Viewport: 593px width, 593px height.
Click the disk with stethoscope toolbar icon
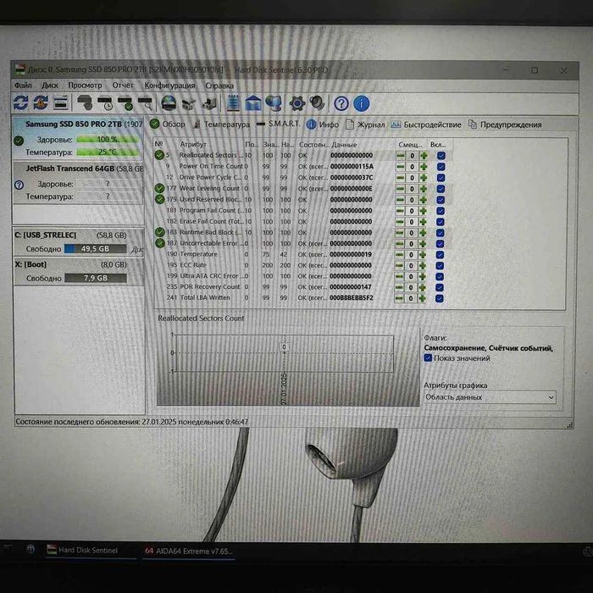click(85, 103)
